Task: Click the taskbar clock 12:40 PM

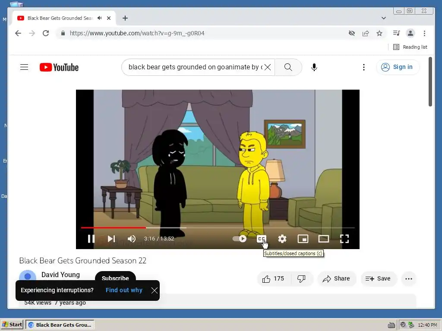Action: (427, 325)
